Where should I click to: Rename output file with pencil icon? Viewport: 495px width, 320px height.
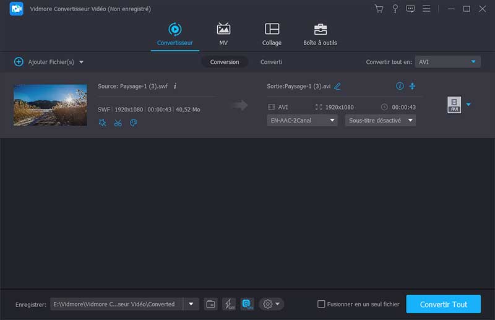click(x=337, y=86)
